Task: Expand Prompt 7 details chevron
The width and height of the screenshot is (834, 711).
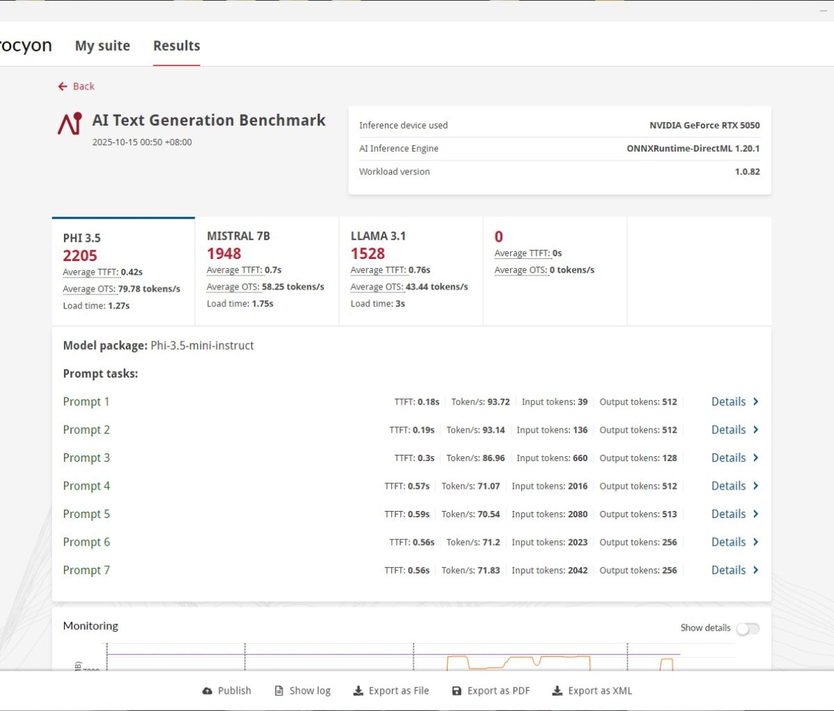Action: pyautogui.click(x=755, y=570)
